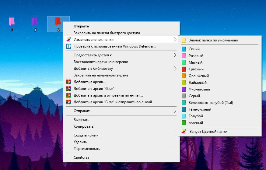Click the Folder Painter brush icon beside Изменить значок папки
Viewport: 266px width, 170px height.
(69, 40)
